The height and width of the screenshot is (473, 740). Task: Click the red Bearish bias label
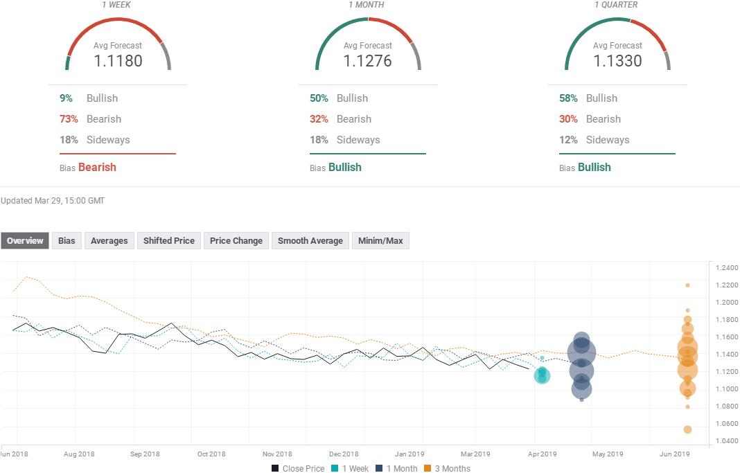click(x=97, y=167)
